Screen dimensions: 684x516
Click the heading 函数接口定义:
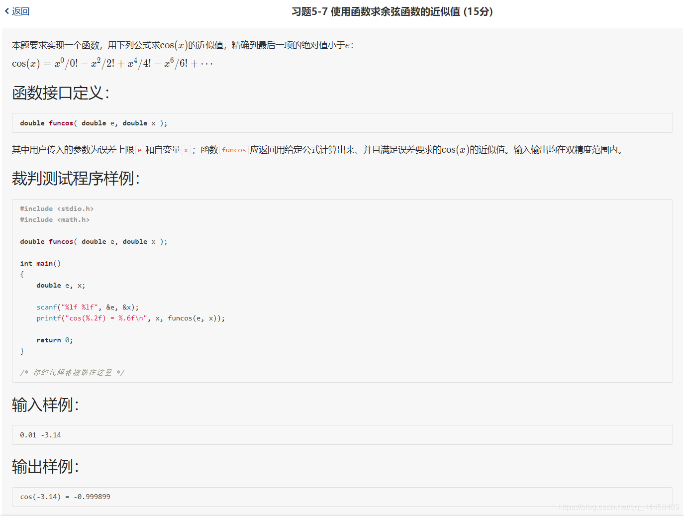click(61, 93)
